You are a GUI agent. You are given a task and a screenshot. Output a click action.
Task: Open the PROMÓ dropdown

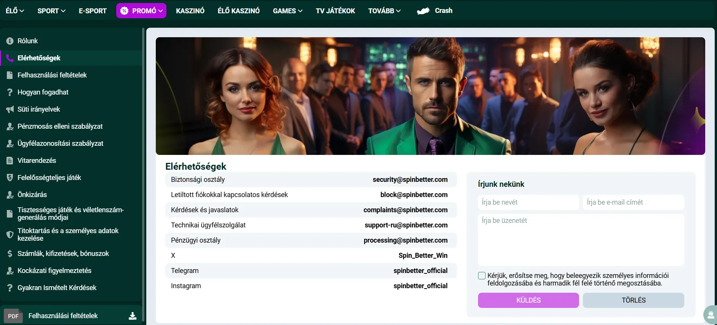point(141,11)
